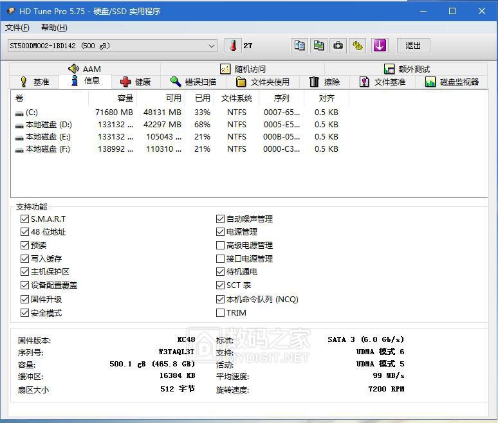Image resolution: width=498 pixels, height=423 pixels.
Task: Open the options gears icon
Action: pyautogui.click(x=358, y=46)
